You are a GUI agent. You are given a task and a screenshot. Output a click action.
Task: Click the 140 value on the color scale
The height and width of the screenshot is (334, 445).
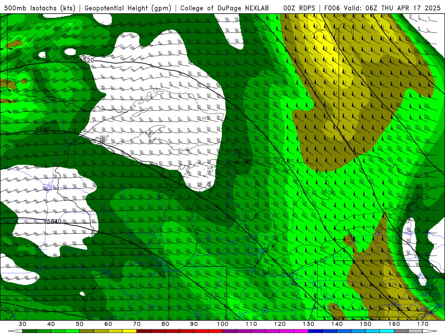[337, 324]
